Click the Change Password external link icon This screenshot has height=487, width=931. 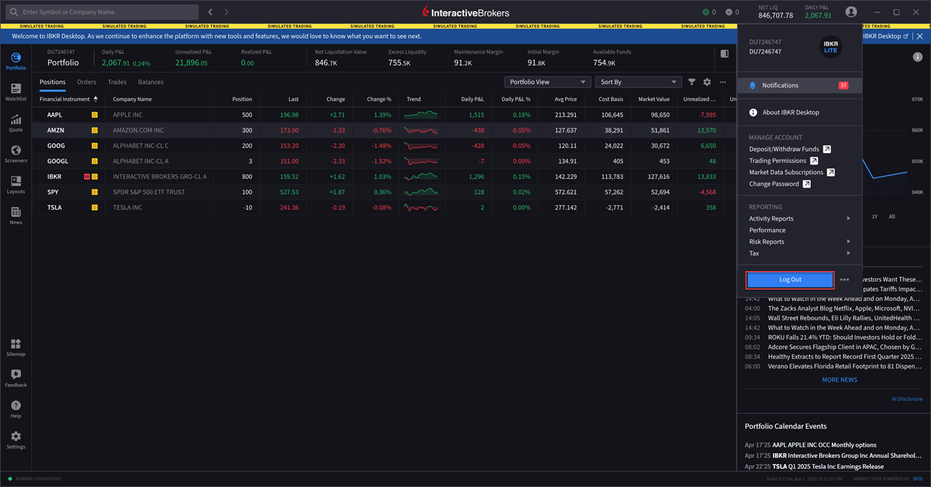click(x=806, y=184)
